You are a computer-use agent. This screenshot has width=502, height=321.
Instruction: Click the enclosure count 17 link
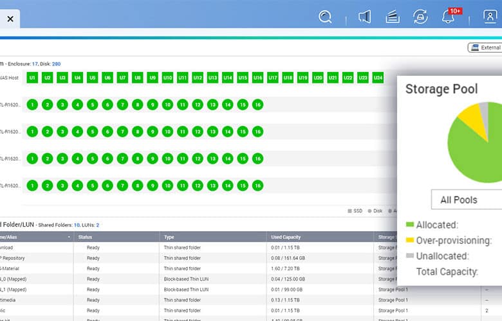pyautogui.click(x=35, y=64)
